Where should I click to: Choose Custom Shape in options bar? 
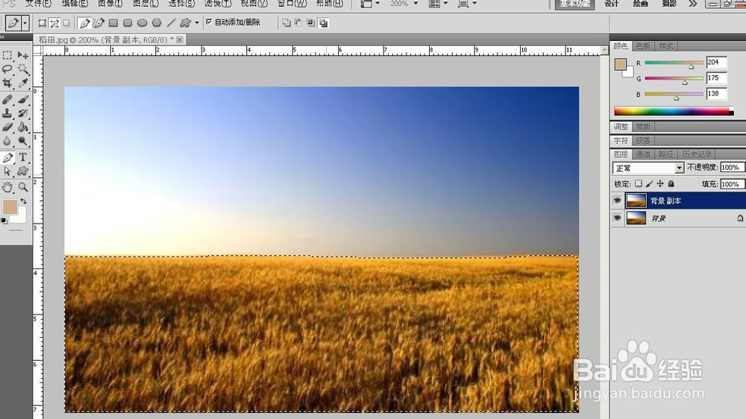[x=186, y=23]
